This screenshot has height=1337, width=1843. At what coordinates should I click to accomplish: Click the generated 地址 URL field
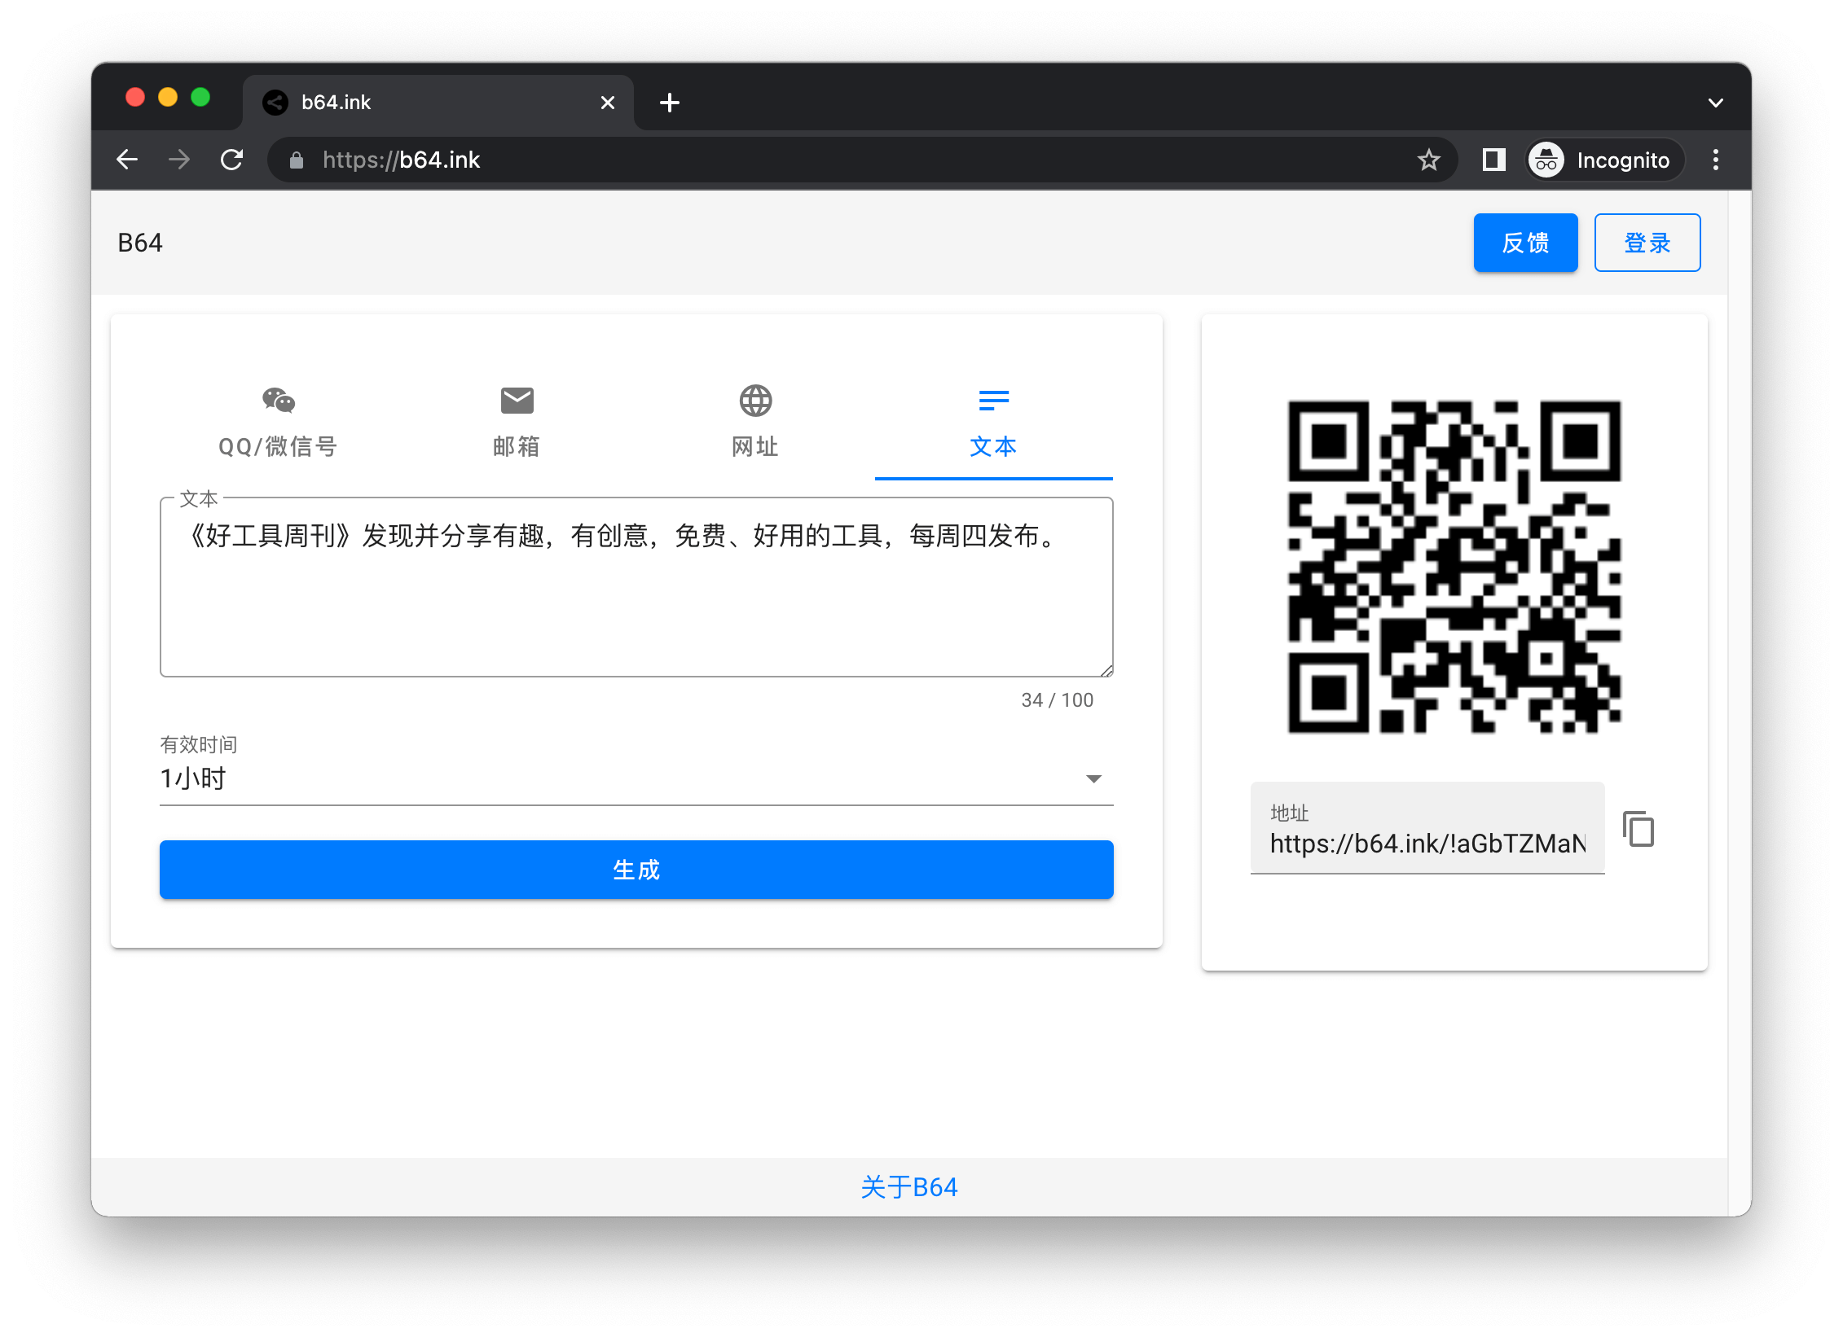[x=1427, y=843]
